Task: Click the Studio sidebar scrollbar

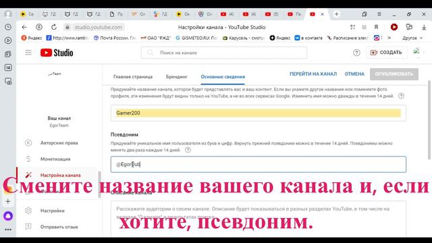Action: pyautogui.click(x=99, y=184)
